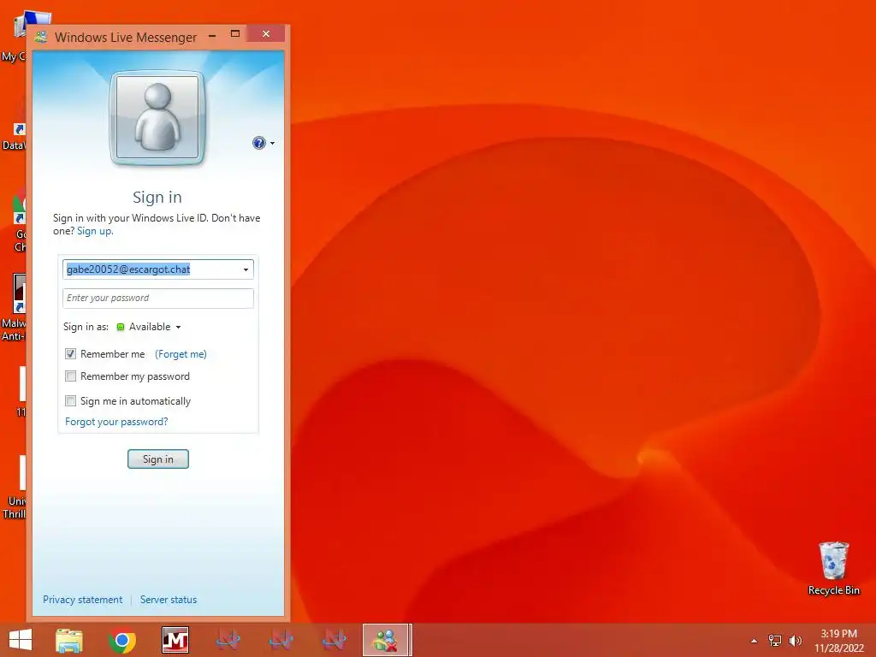Viewport: 876px width, 657px height.
Task: Open the Forgot your password link
Action: tap(116, 422)
